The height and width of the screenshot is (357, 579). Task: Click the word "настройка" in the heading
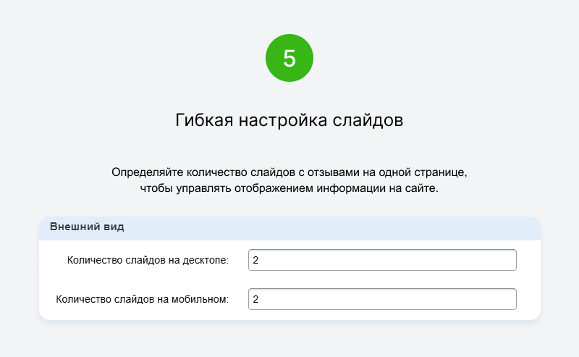tap(283, 120)
